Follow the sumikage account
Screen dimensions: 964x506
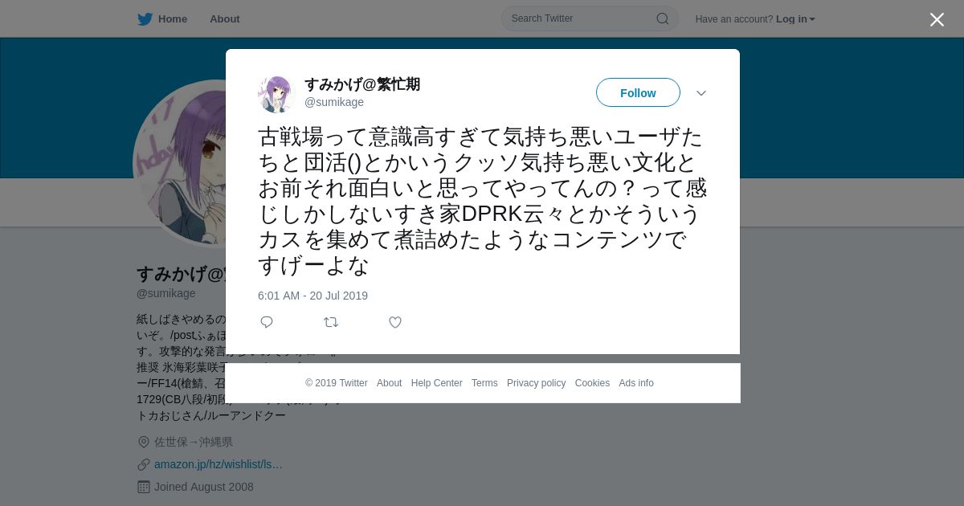coord(638,93)
